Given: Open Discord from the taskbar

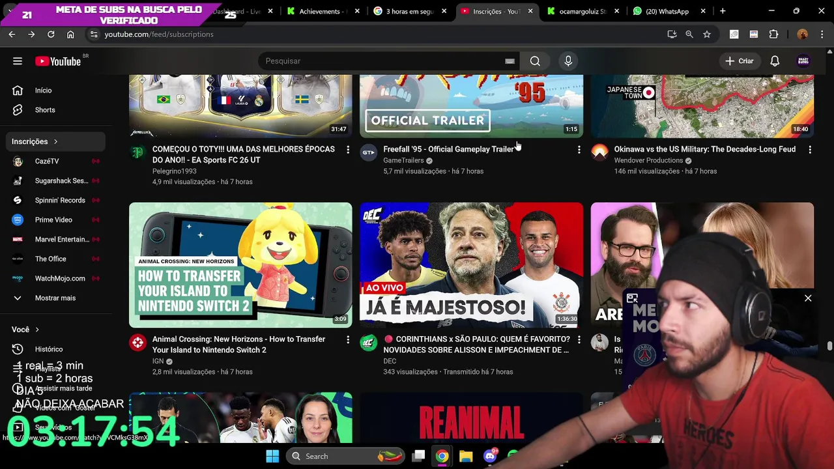Looking at the screenshot, I should (490, 456).
